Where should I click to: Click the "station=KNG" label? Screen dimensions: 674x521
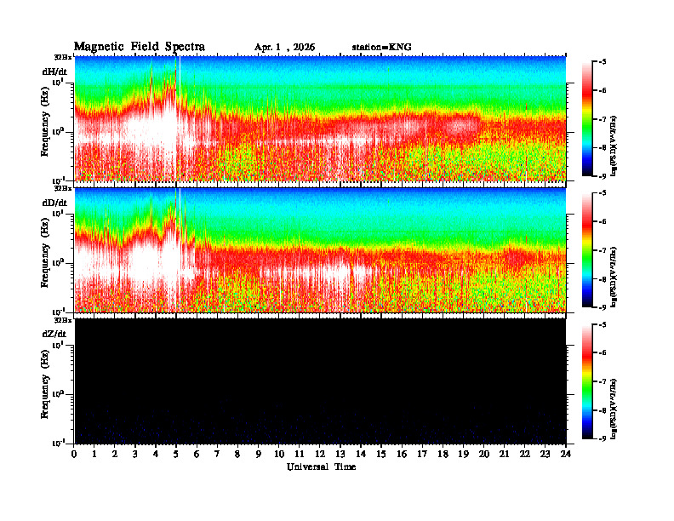click(382, 48)
